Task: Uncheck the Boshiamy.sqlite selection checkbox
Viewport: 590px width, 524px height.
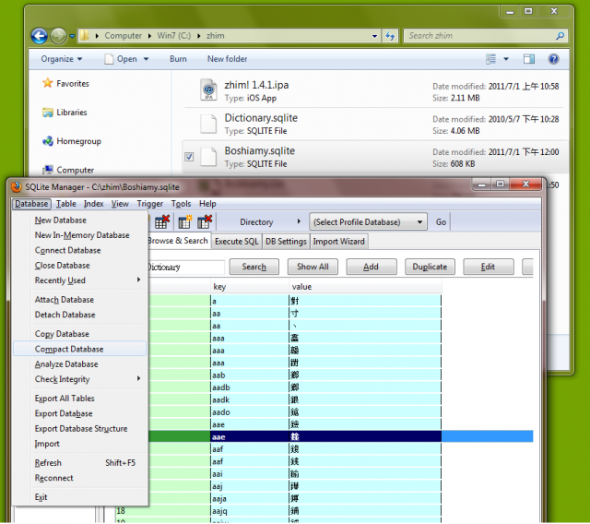Action: [x=189, y=157]
